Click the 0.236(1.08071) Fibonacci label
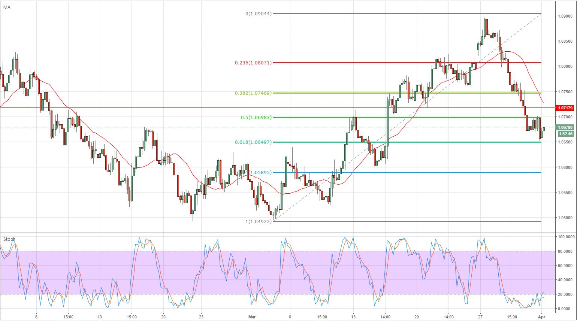This screenshot has height=321, width=577. tap(253, 63)
